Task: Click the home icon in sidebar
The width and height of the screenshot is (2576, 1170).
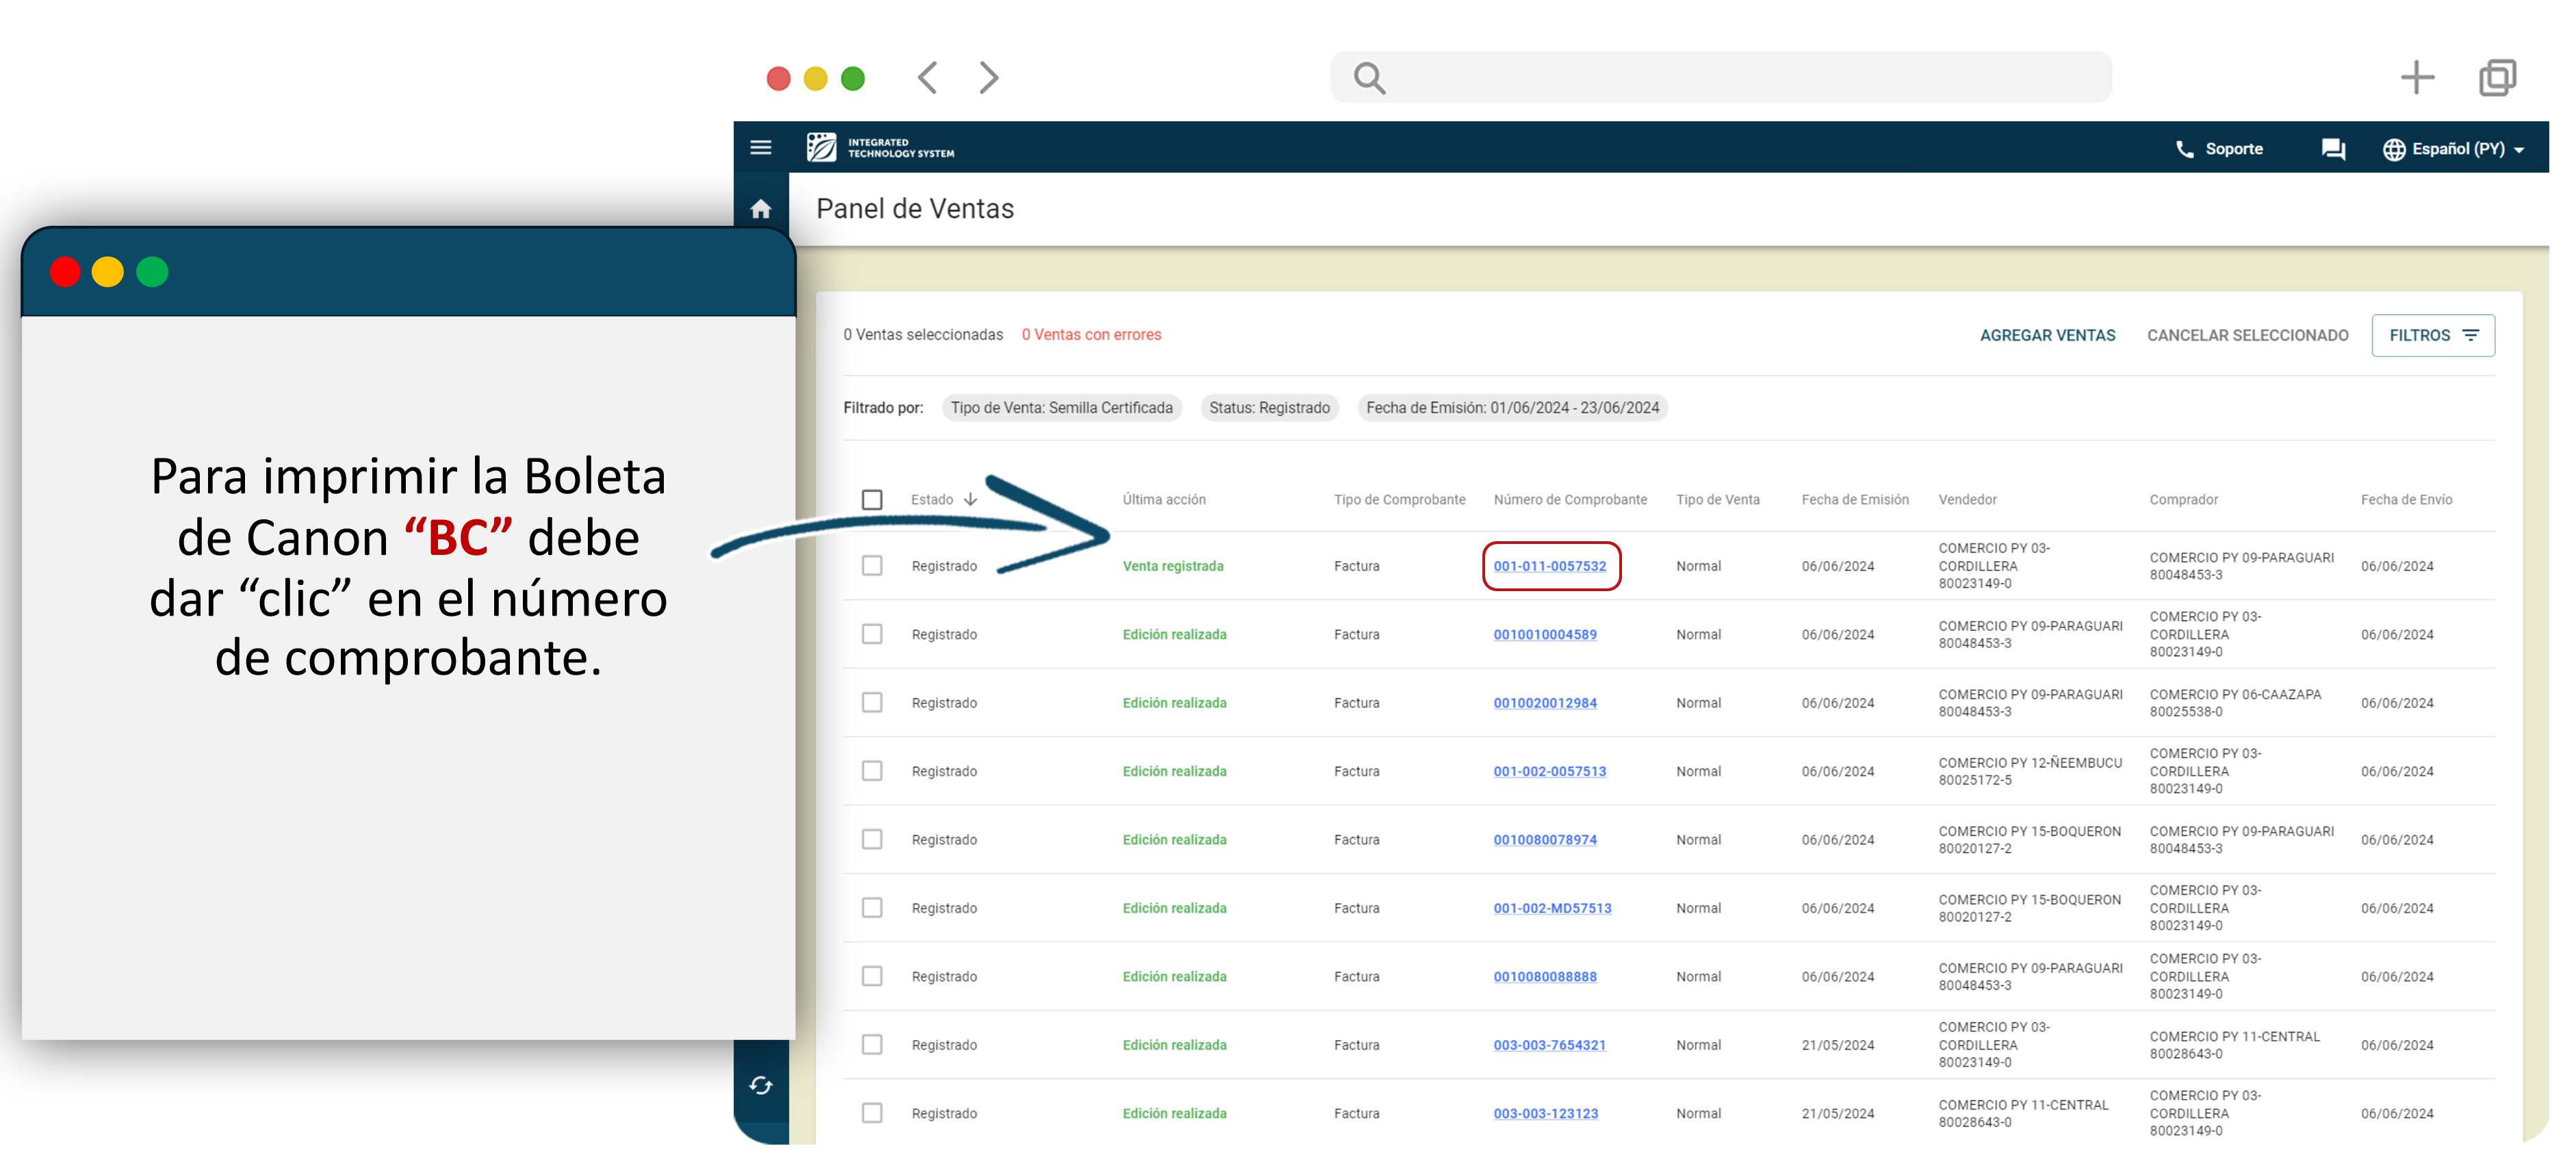Action: (x=760, y=209)
